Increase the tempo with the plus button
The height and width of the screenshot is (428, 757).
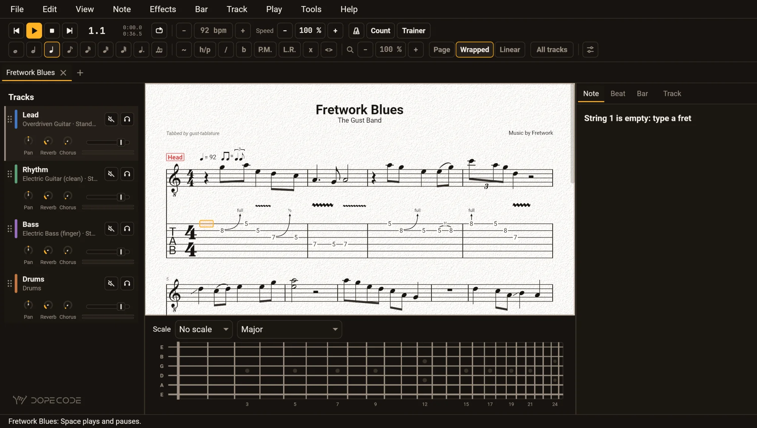tap(243, 31)
